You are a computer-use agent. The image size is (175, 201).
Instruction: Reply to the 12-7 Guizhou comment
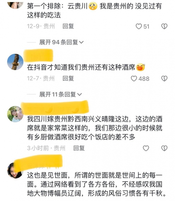click(68, 78)
